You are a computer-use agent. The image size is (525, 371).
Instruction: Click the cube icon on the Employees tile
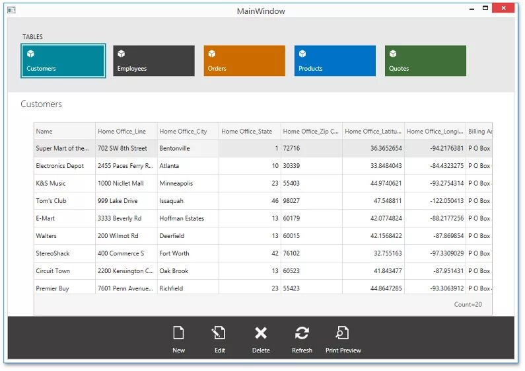pyautogui.click(x=122, y=54)
